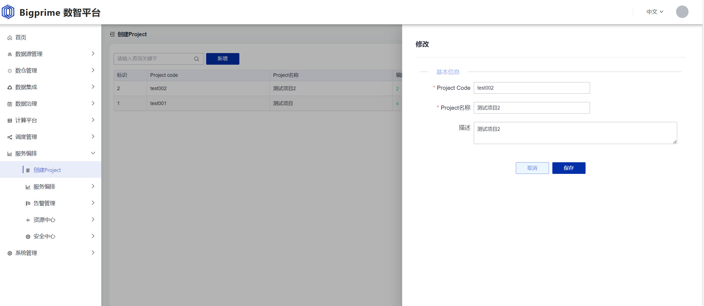Expand the 资源中心 chevron
This screenshot has height=306, width=704.
(93, 219)
